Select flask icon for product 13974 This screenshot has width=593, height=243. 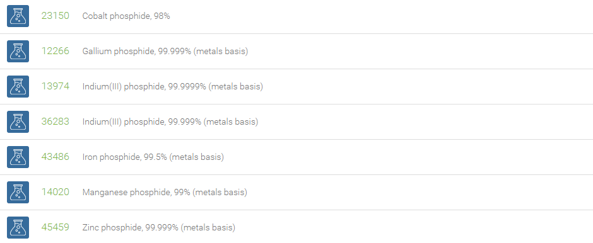[x=18, y=86]
